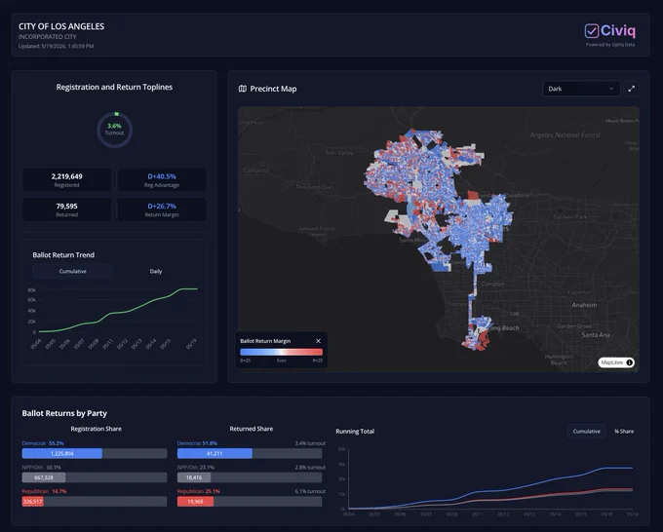
Task: Click the 3.4% turnout text
Action: click(x=310, y=443)
